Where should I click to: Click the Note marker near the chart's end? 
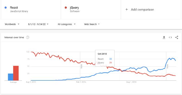(x=167, y=66)
